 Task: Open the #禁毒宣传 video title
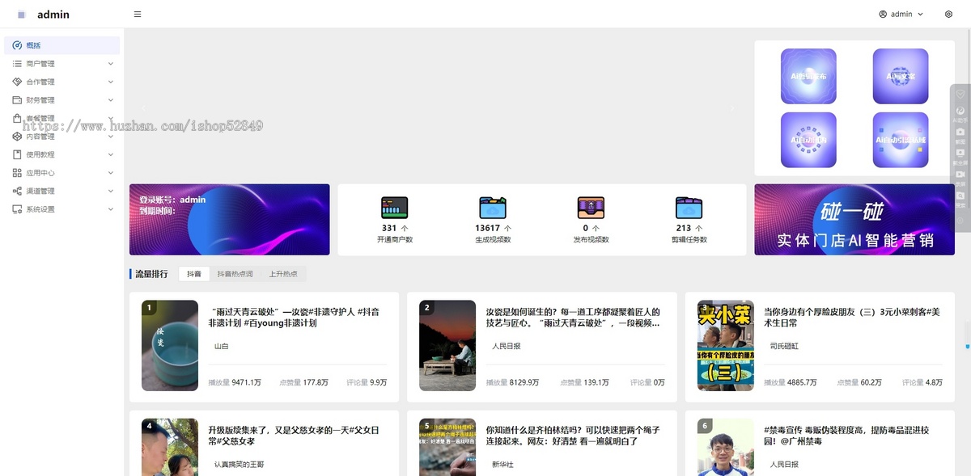(846, 436)
